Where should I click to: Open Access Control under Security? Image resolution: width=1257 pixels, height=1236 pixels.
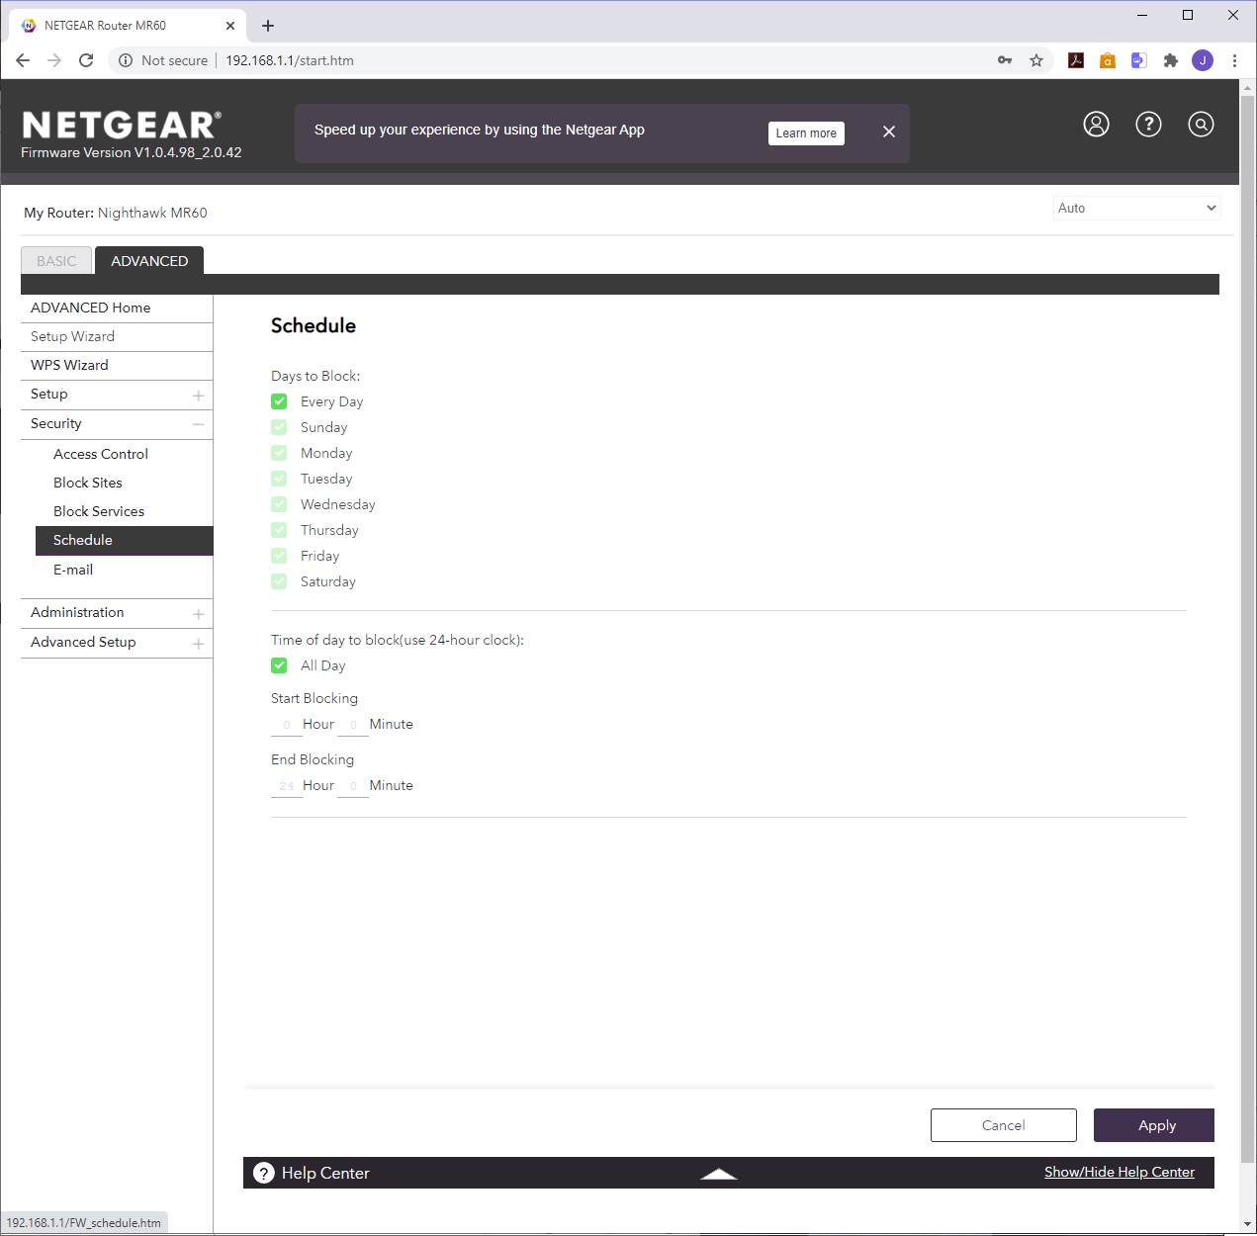click(x=101, y=454)
